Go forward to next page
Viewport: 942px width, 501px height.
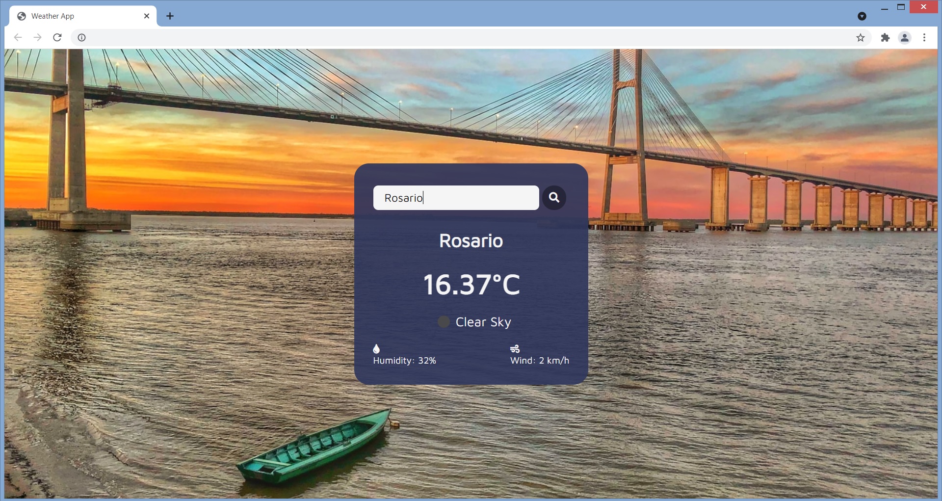click(38, 37)
